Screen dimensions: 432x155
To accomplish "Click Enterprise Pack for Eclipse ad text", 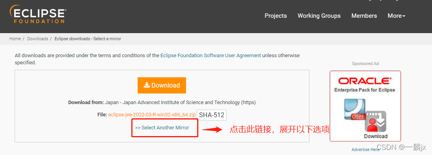I will pos(365,90).
